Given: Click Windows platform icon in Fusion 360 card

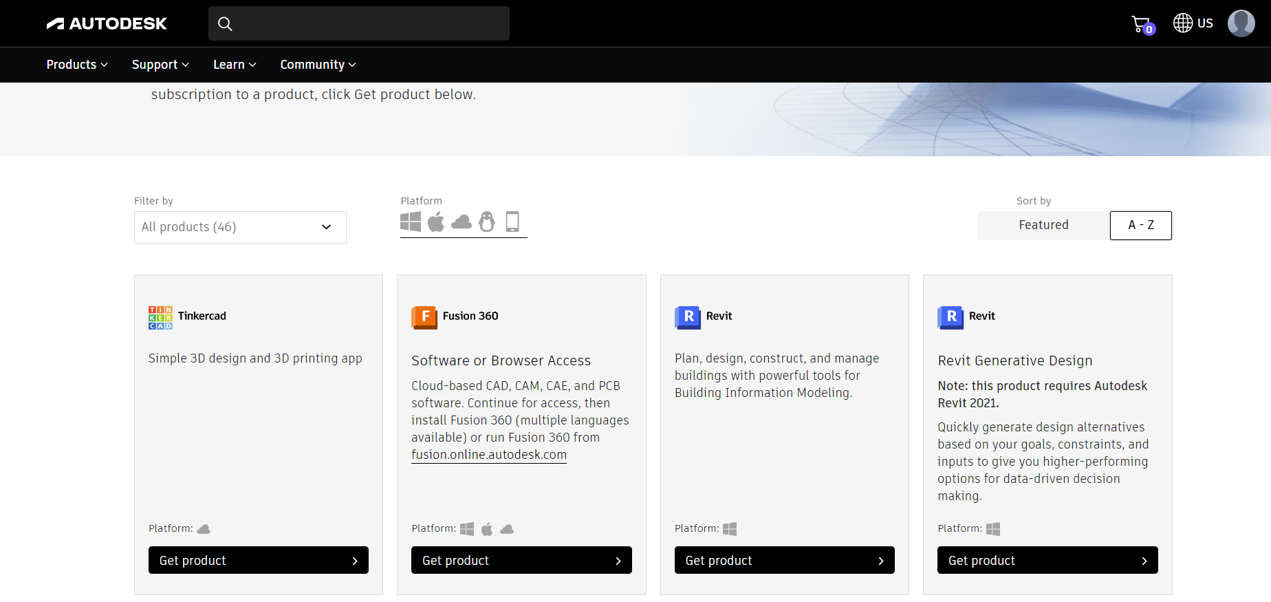Looking at the screenshot, I should pyautogui.click(x=467, y=529).
